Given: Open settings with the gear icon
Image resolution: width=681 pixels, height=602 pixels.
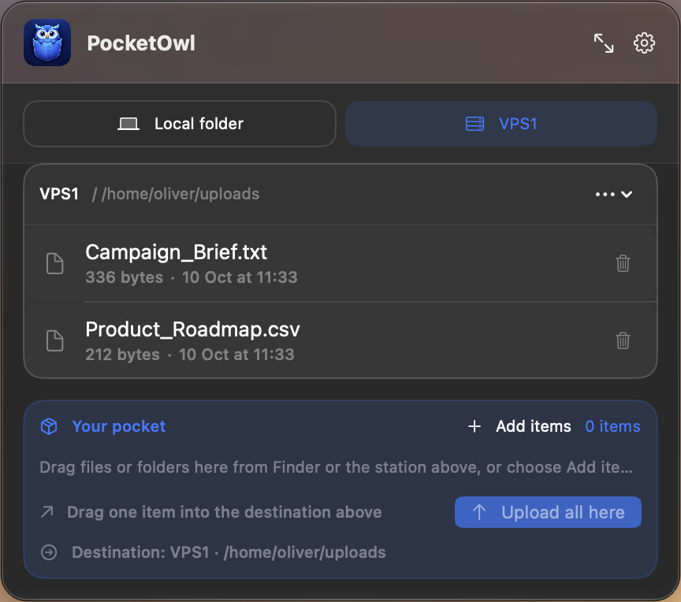Looking at the screenshot, I should click(x=644, y=43).
